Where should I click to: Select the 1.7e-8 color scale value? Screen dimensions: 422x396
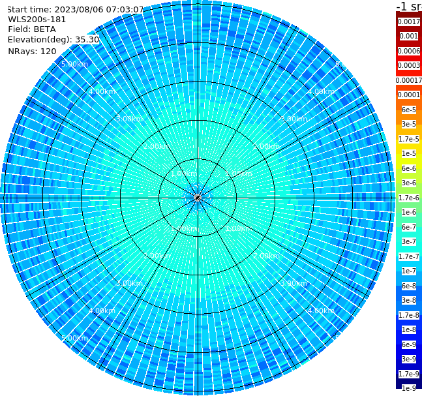coord(409,315)
